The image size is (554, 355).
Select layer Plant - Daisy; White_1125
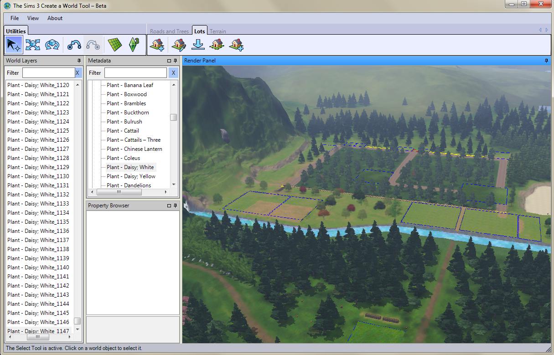coord(38,131)
